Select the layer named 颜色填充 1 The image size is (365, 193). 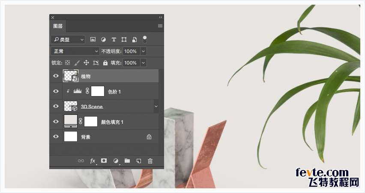pyautogui.click(x=112, y=122)
